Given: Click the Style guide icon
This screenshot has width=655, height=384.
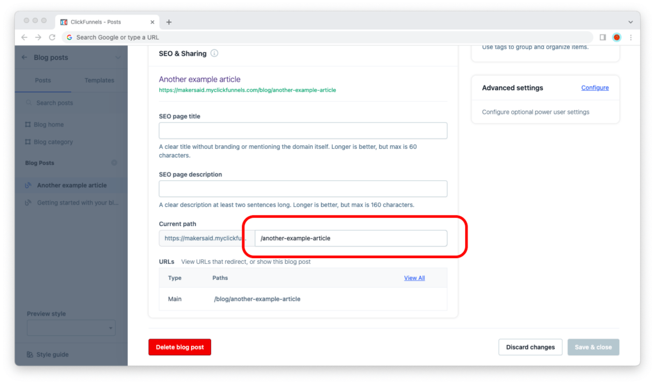Looking at the screenshot, I should tap(29, 355).
